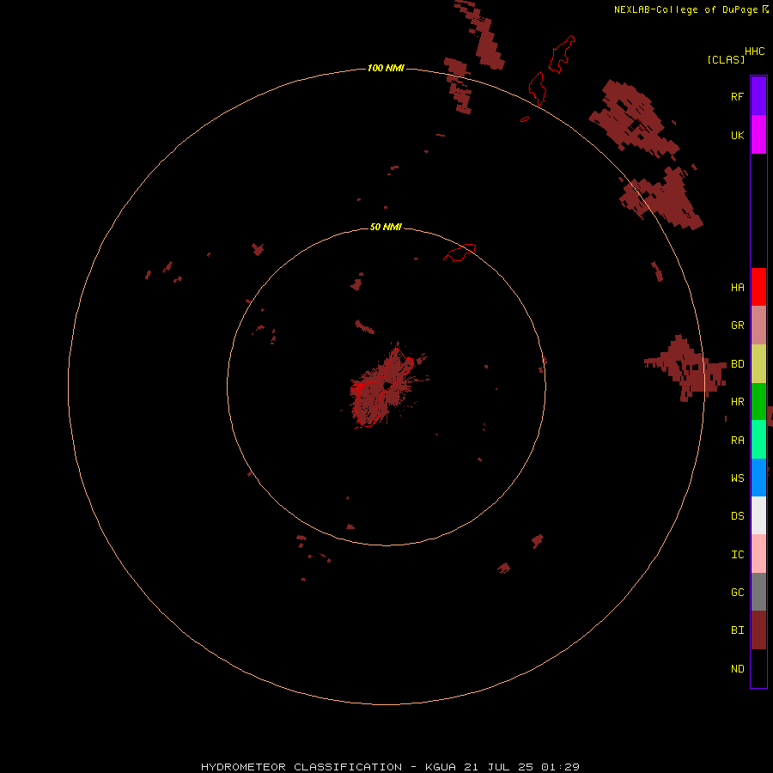Viewport: 773px width, 773px height.
Task: Click the BD legend label
Action: (x=737, y=364)
